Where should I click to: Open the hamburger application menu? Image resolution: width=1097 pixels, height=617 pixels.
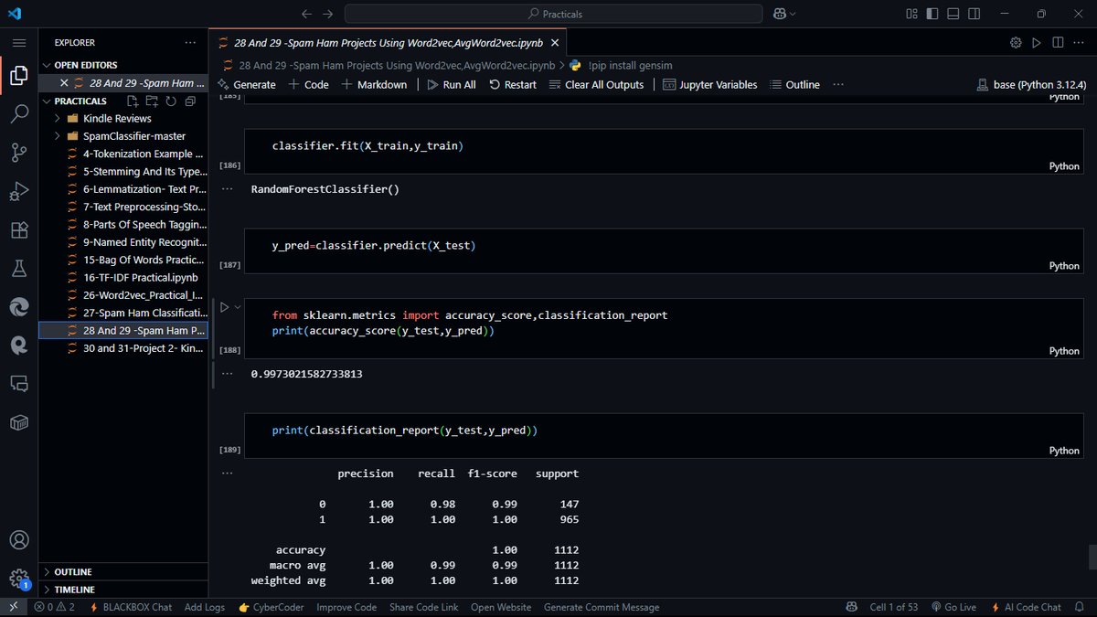pos(18,42)
